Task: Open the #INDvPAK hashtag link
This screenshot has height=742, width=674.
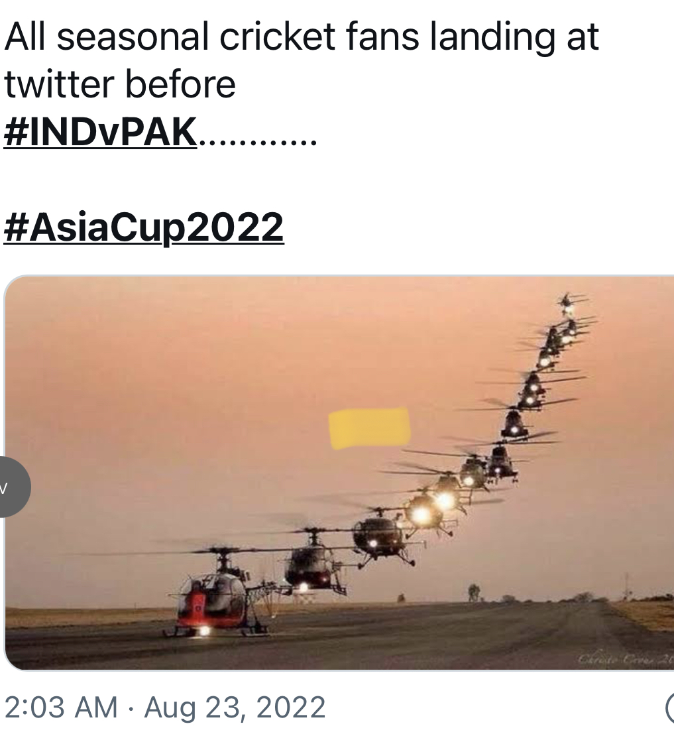Action: (x=100, y=132)
